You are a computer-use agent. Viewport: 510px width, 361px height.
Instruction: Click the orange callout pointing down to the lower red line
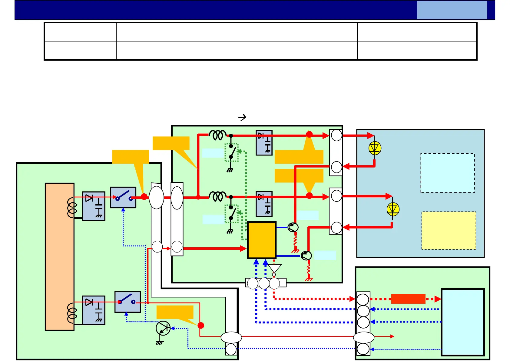tap(299, 176)
